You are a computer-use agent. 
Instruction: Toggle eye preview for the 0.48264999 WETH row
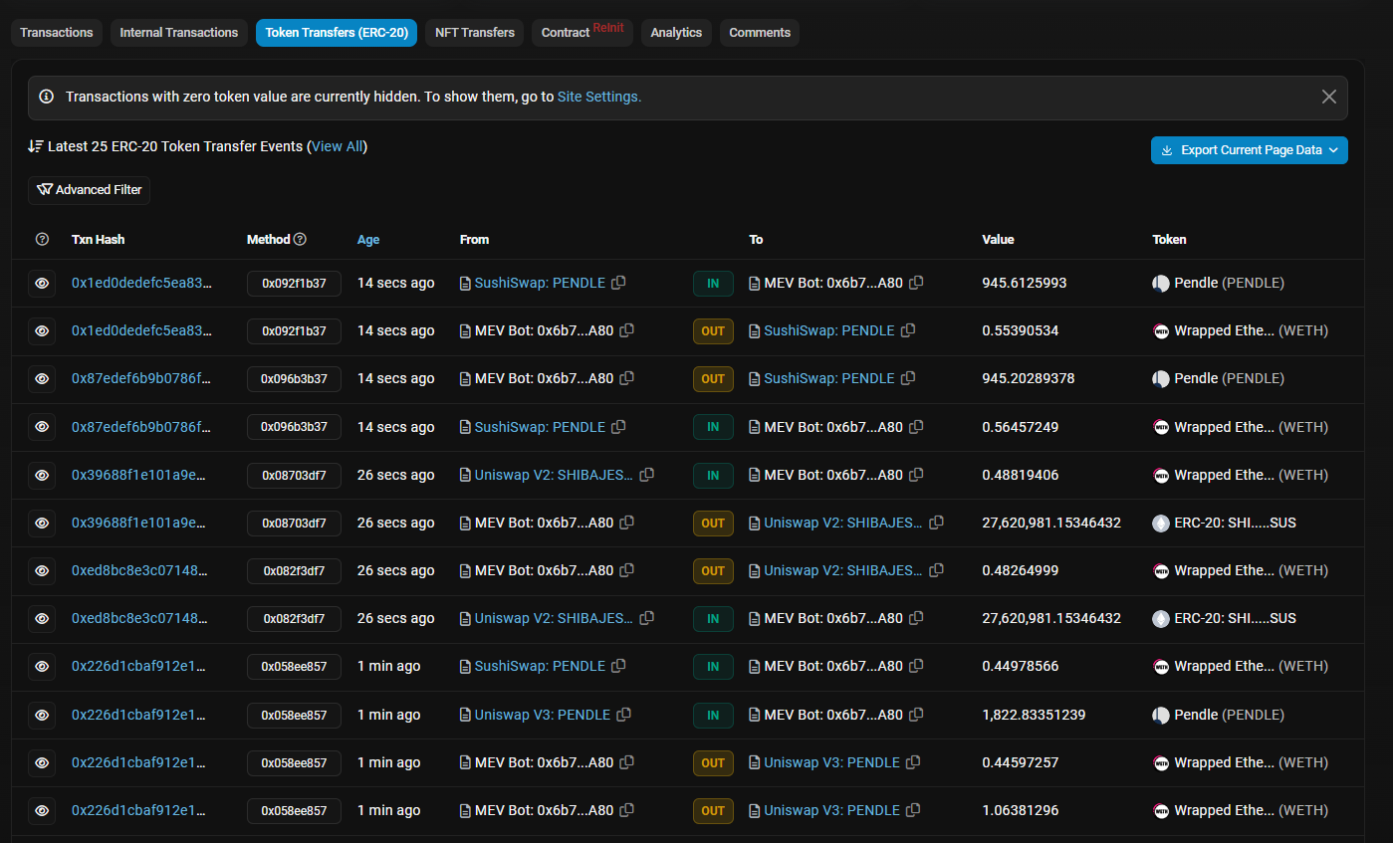point(42,570)
